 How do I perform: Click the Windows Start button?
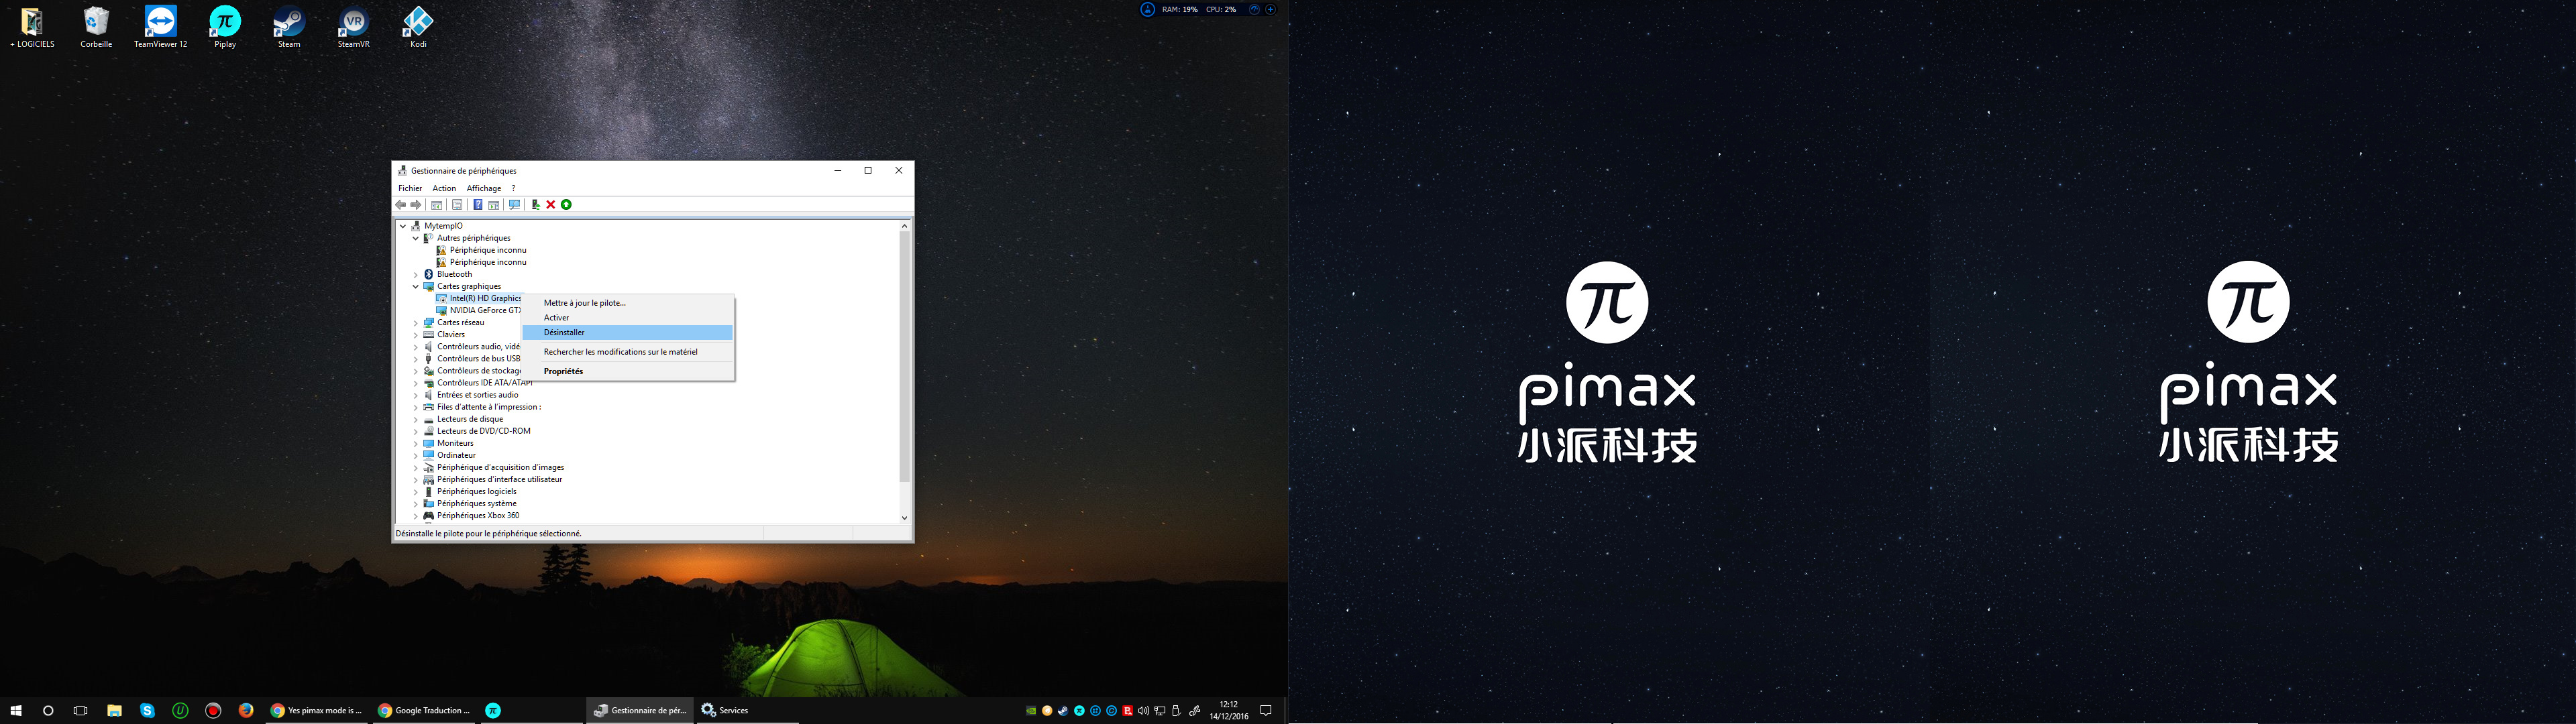coord(16,711)
